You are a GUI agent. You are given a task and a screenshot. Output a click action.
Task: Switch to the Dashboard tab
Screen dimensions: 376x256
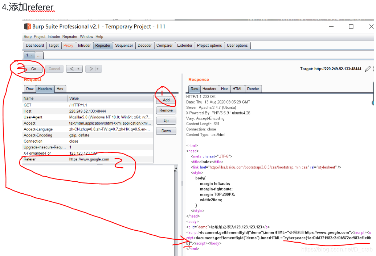tap(35, 46)
